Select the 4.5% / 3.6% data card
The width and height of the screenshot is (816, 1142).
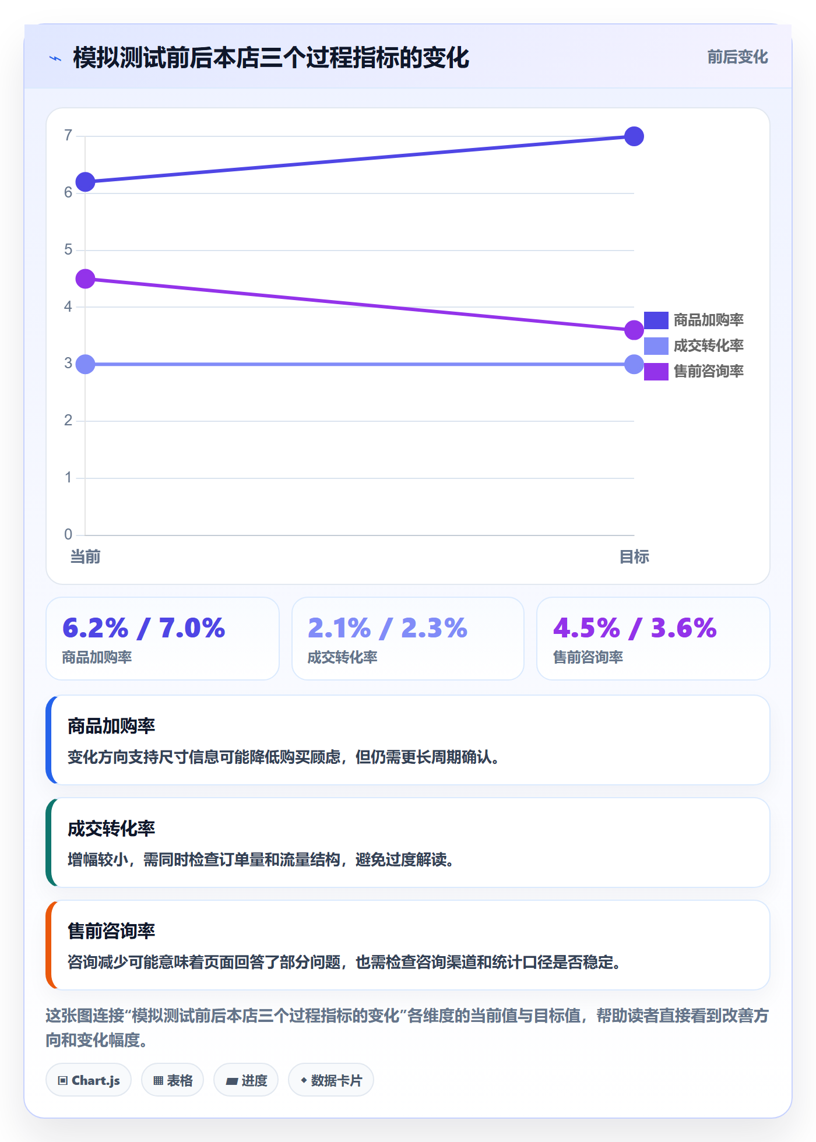[653, 639]
